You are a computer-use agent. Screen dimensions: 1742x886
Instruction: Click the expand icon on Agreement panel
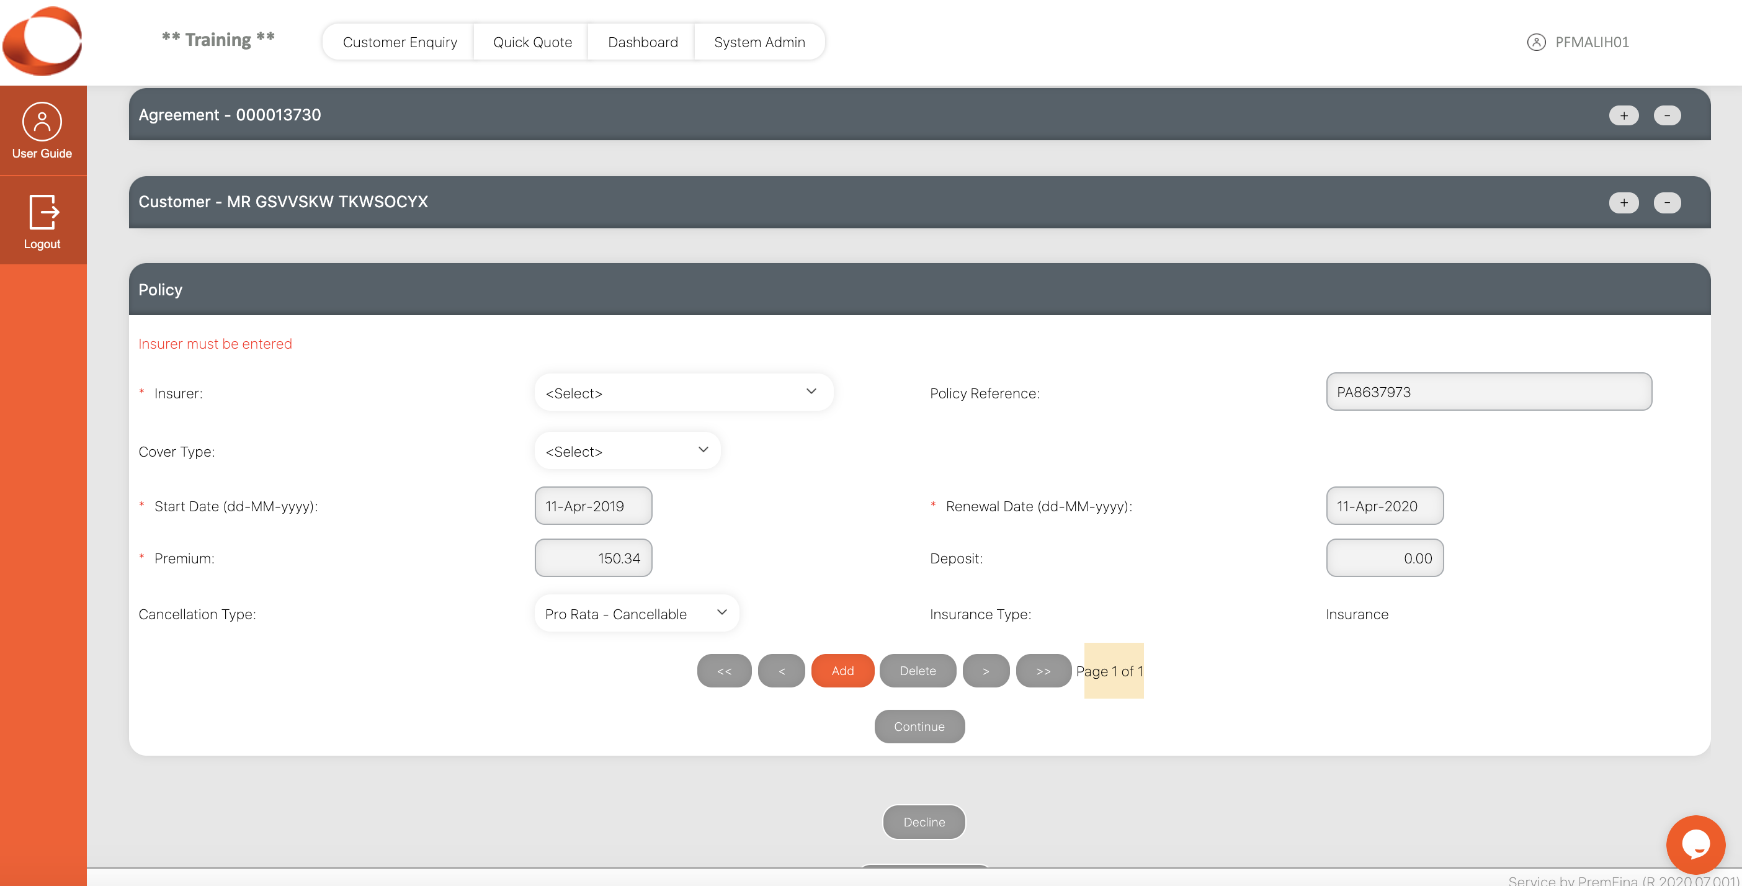(x=1622, y=115)
